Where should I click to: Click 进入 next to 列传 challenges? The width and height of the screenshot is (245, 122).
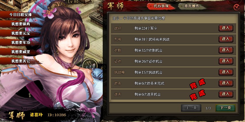click(x=226, y=39)
